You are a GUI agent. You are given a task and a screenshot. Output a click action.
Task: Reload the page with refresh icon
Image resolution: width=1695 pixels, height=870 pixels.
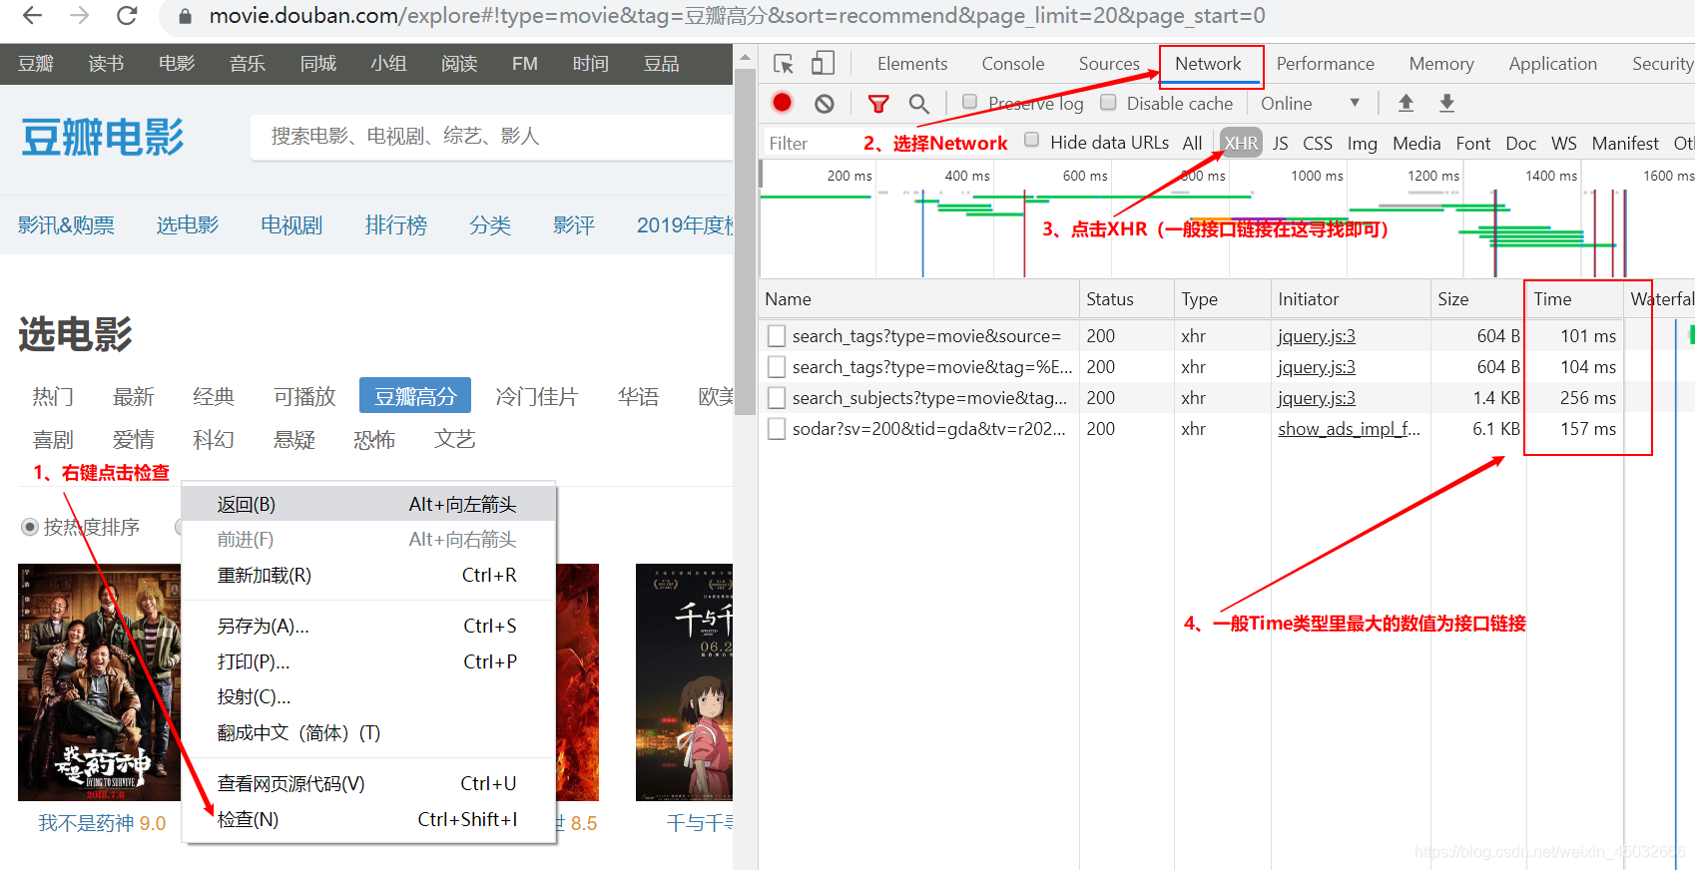pyautogui.click(x=127, y=16)
